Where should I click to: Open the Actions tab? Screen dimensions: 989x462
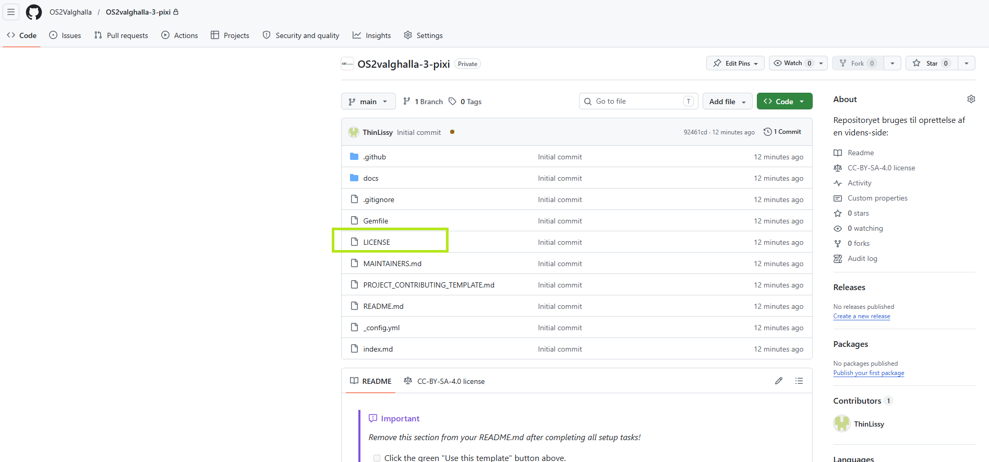coord(180,35)
